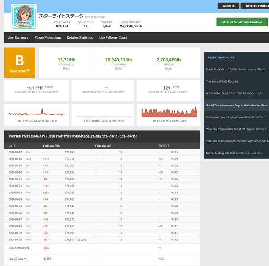Click the 129 tweets last 30 days value
The image size is (269, 266).
(x=167, y=88)
